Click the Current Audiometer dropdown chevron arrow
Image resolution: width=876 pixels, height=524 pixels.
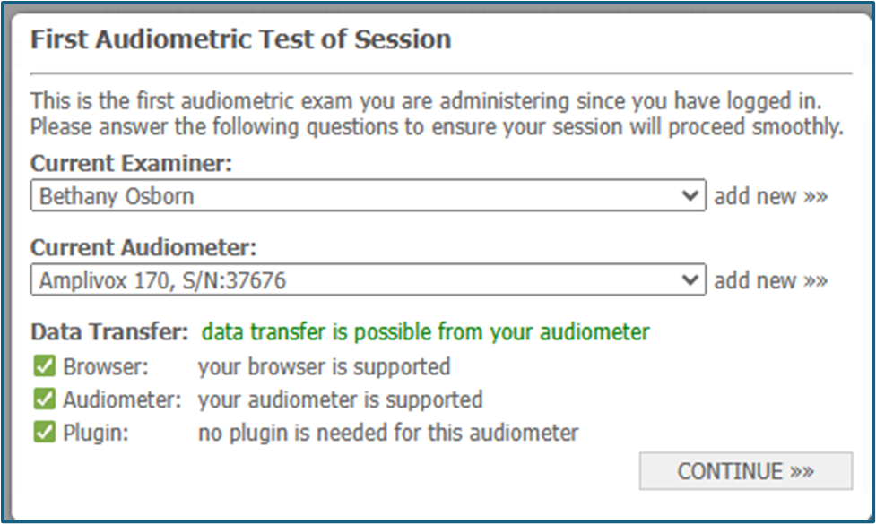pos(690,280)
